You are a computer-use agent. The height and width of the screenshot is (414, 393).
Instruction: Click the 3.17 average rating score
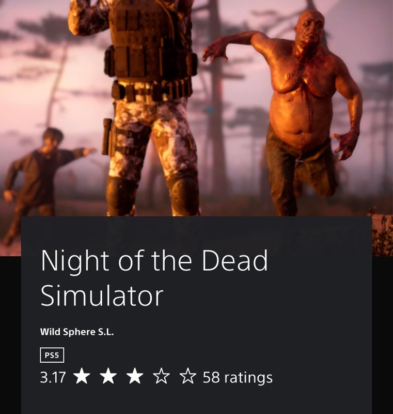[x=53, y=377]
